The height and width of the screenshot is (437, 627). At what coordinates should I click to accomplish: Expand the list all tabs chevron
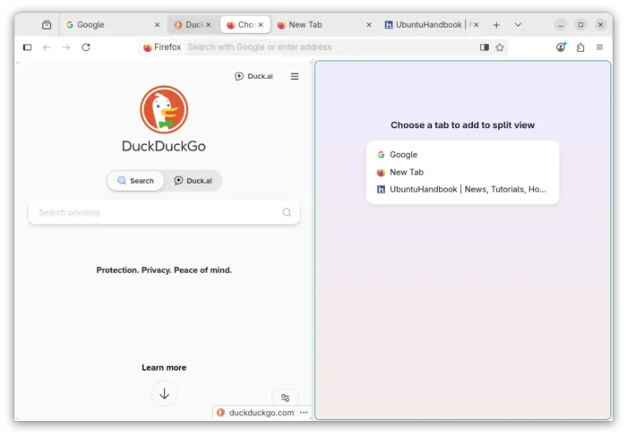518,25
